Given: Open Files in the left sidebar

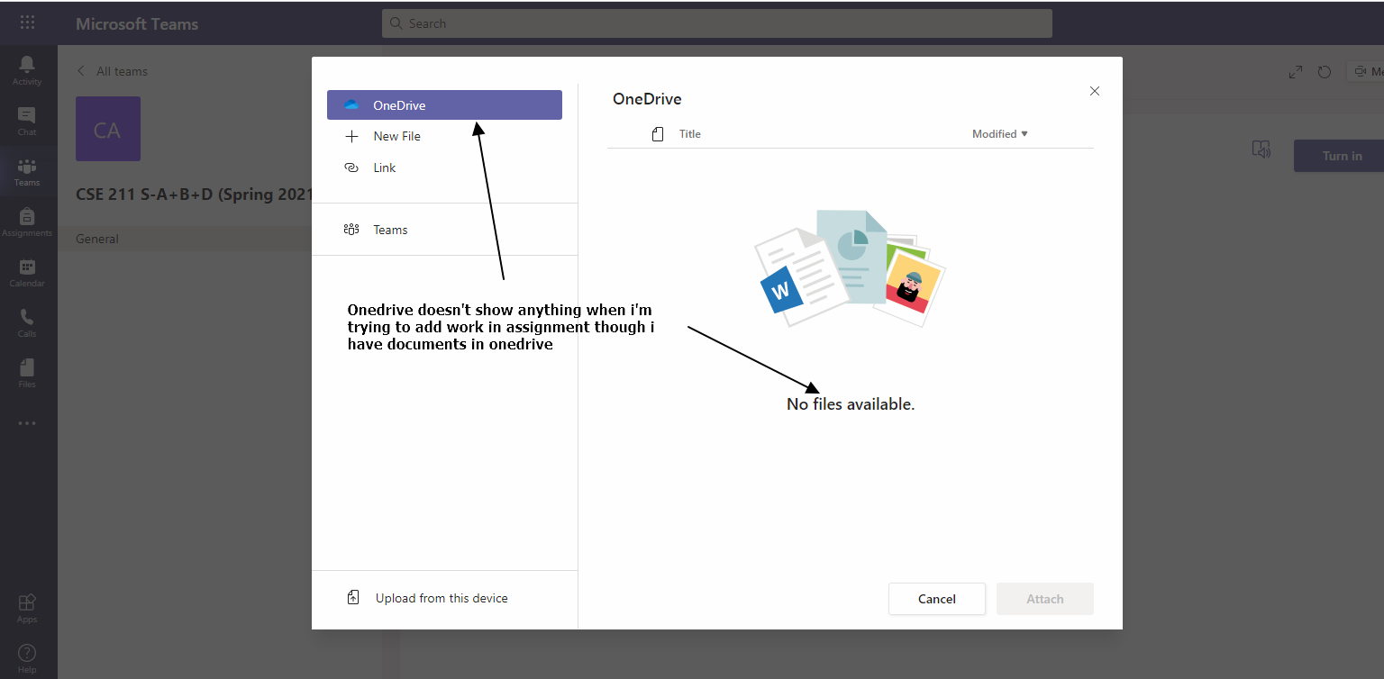Looking at the screenshot, I should pyautogui.click(x=27, y=374).
